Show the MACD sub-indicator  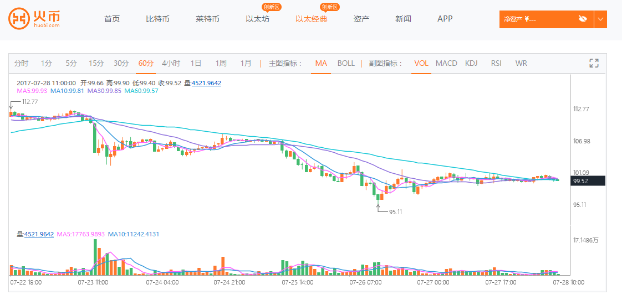[446, 63]
